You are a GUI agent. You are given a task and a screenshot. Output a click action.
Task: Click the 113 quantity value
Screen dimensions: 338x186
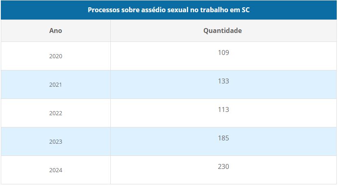[x=223, y=109]
